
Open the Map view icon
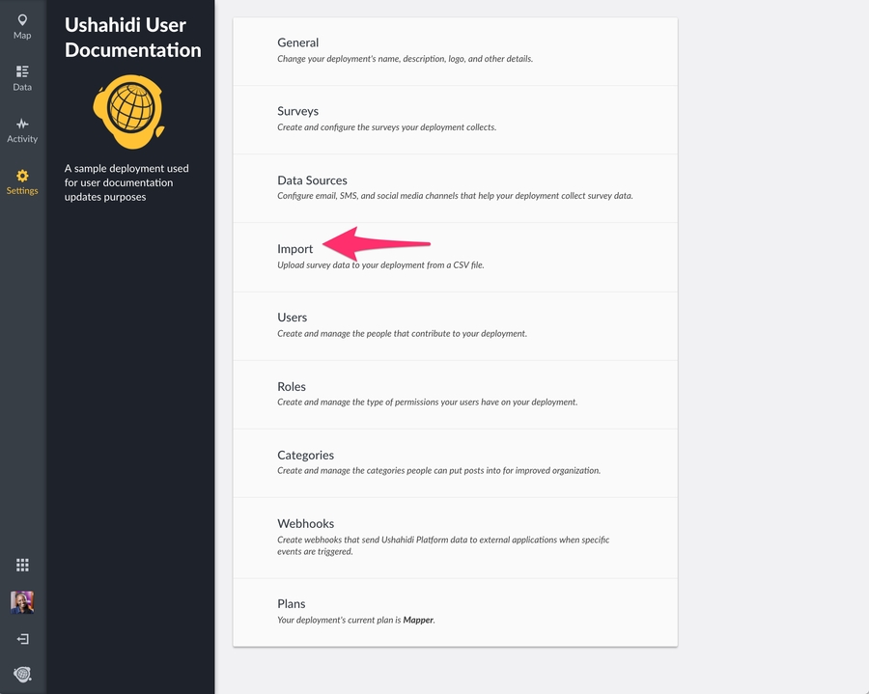[22, 20]
